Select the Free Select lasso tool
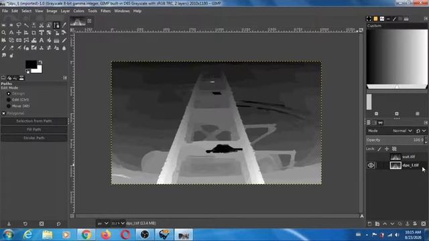Image resolution: width=429 pixels, height=241 pixels. click(x=19, y=25)
